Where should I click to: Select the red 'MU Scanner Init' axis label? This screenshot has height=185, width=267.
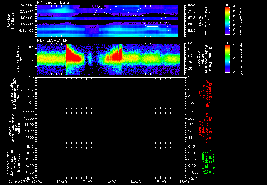pos(205,94)
